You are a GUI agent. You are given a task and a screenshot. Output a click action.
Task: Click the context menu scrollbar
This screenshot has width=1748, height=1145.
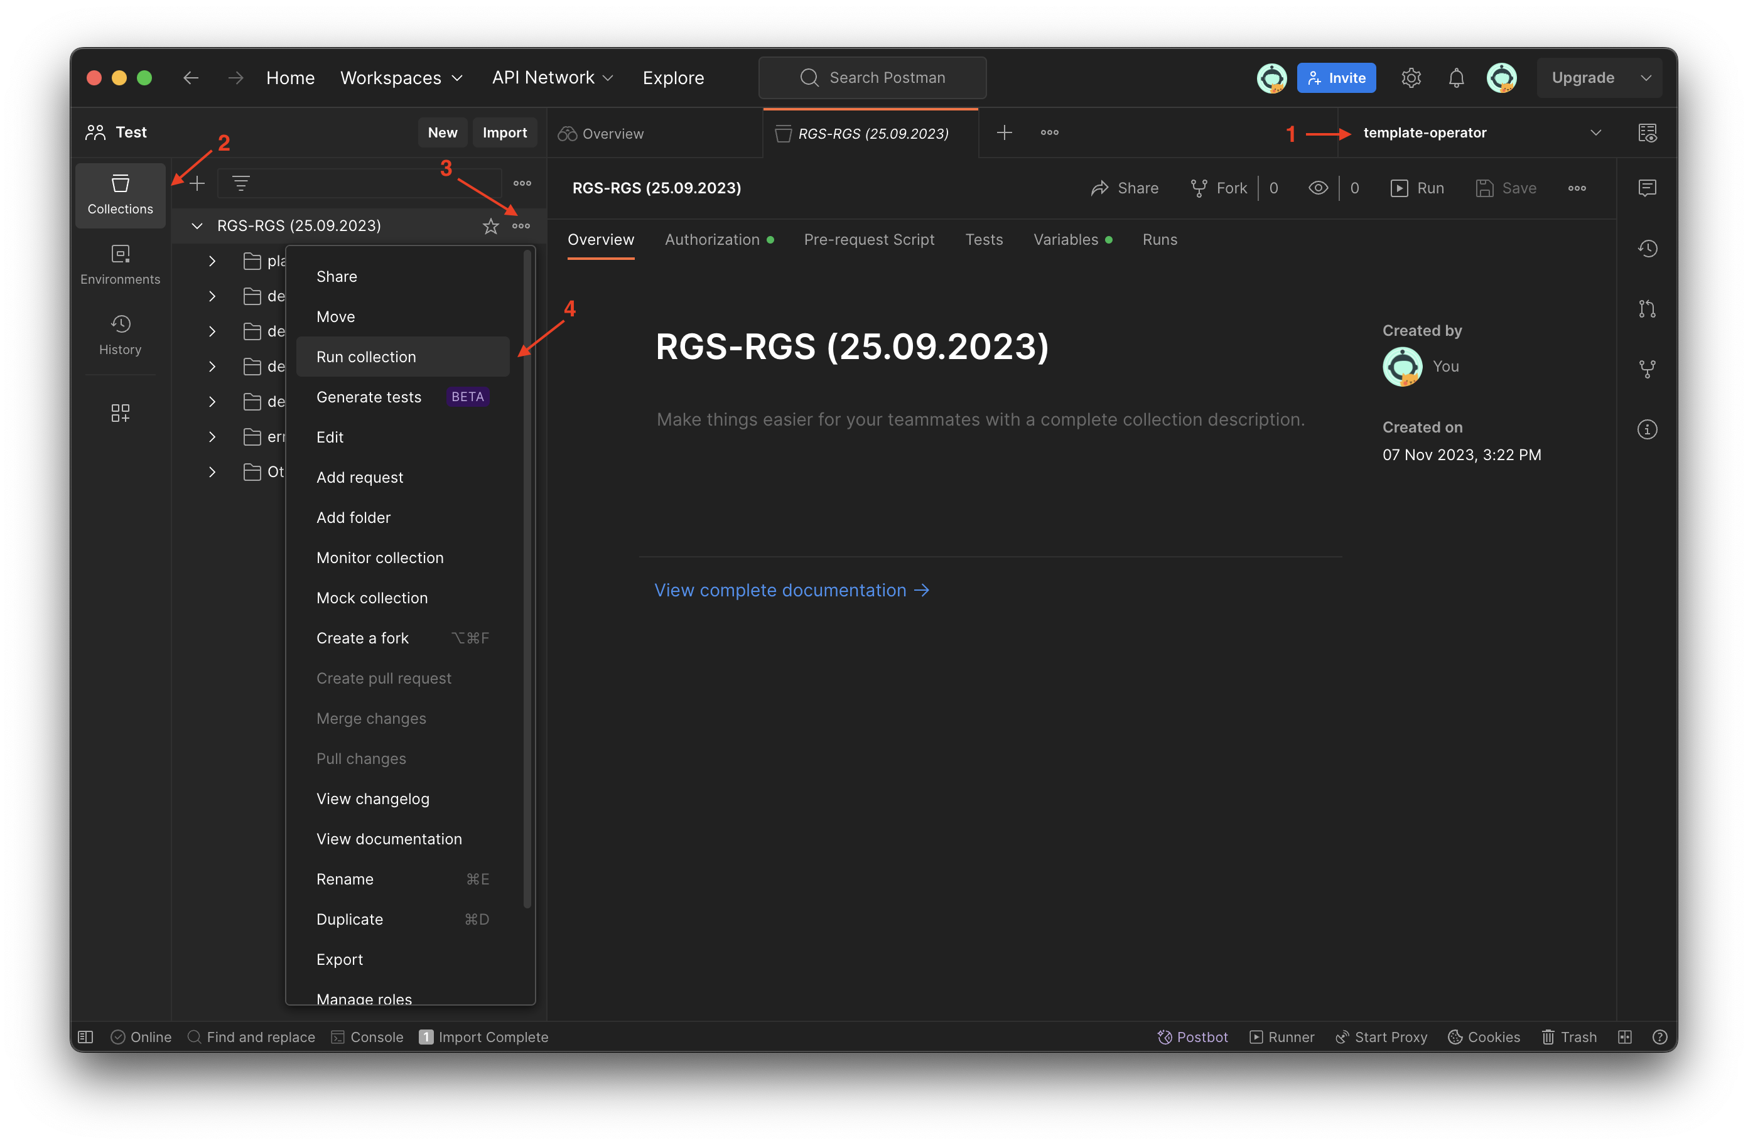coord(527,580)
